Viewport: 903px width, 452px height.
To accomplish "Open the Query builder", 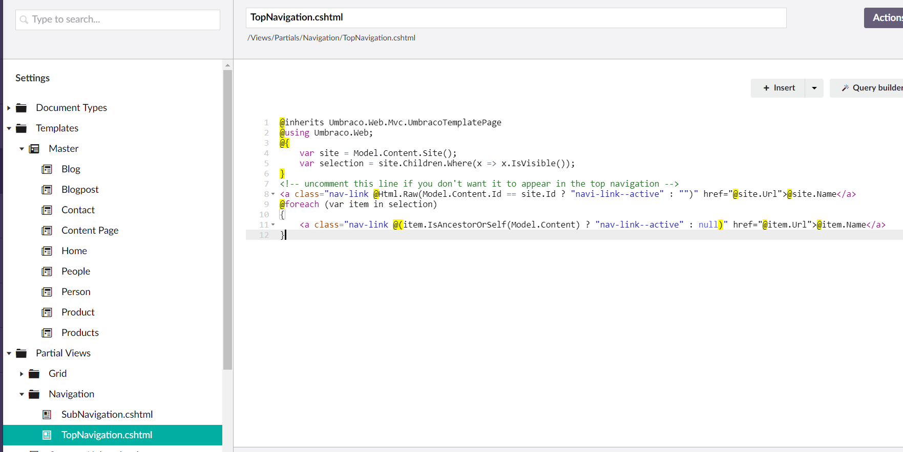I will pos(867,88).
